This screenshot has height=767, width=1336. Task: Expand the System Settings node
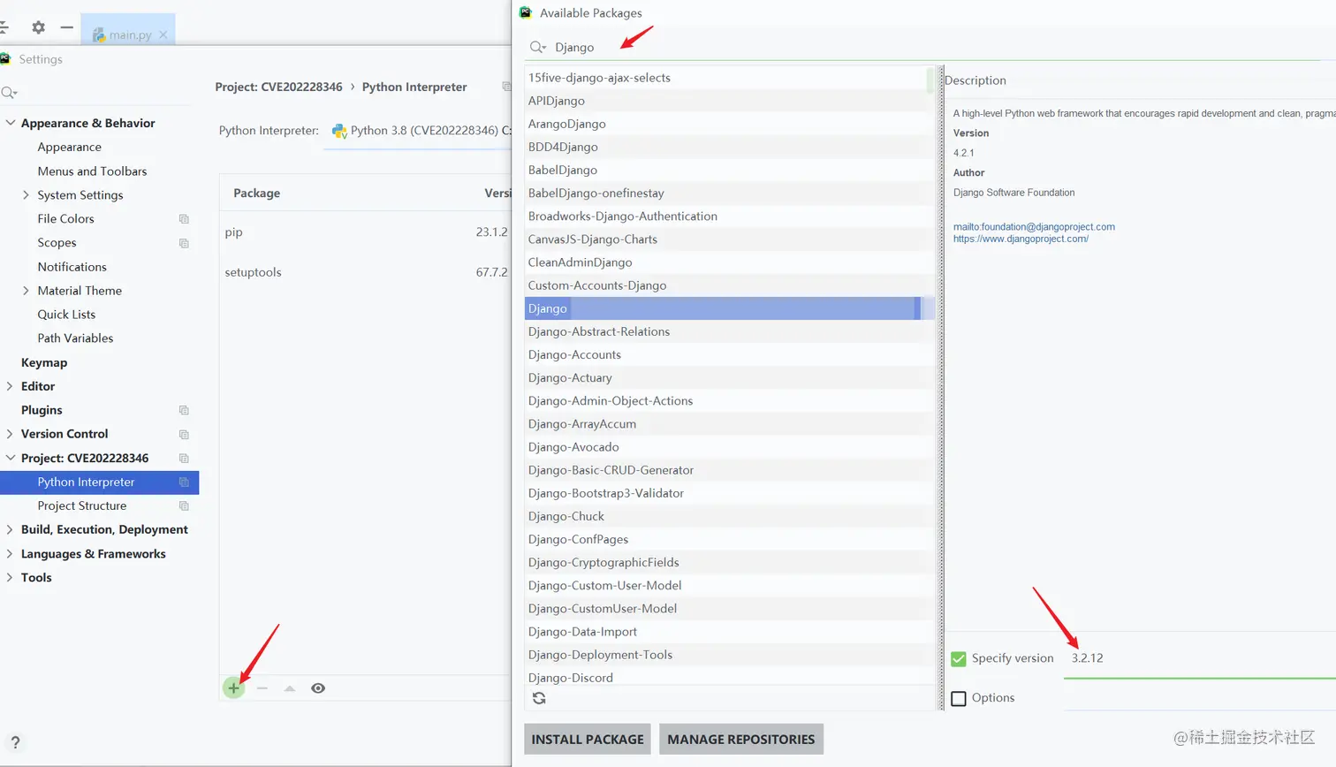pyautogui.click(x=26, y=194)
